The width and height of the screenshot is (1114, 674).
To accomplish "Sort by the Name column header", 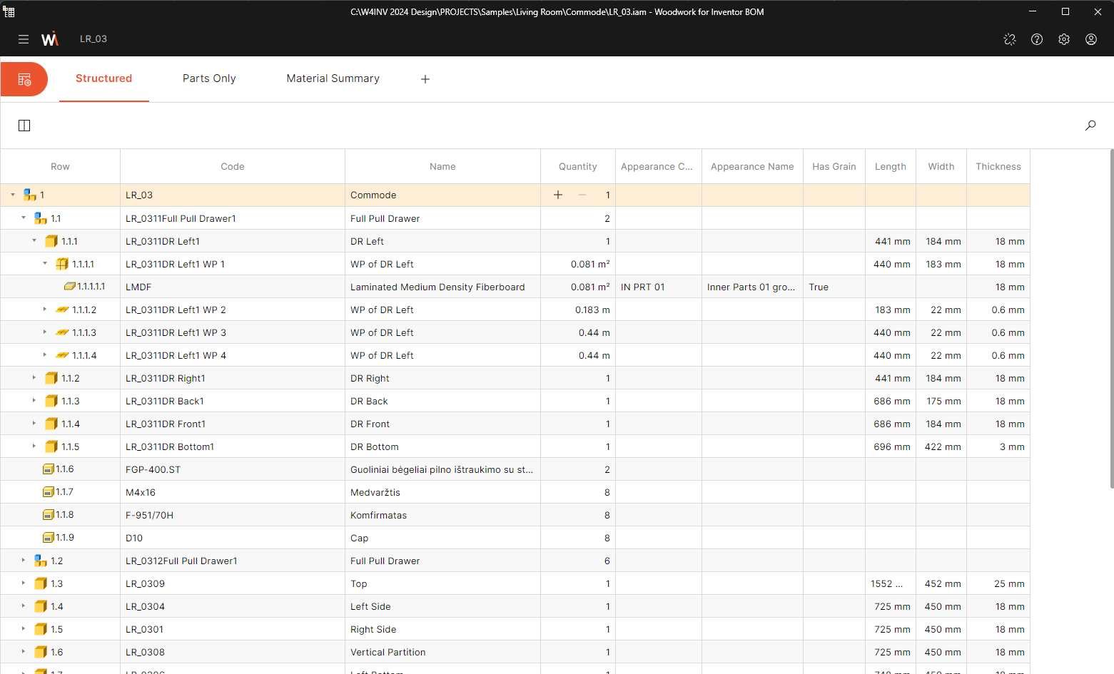I will (442, 166).
